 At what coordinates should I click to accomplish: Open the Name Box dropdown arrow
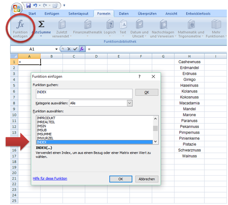click(56, 49)
